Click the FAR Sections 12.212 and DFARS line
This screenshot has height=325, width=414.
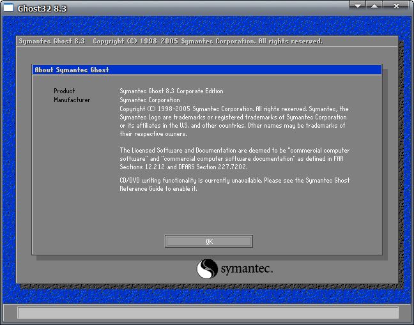coord(183,167)
